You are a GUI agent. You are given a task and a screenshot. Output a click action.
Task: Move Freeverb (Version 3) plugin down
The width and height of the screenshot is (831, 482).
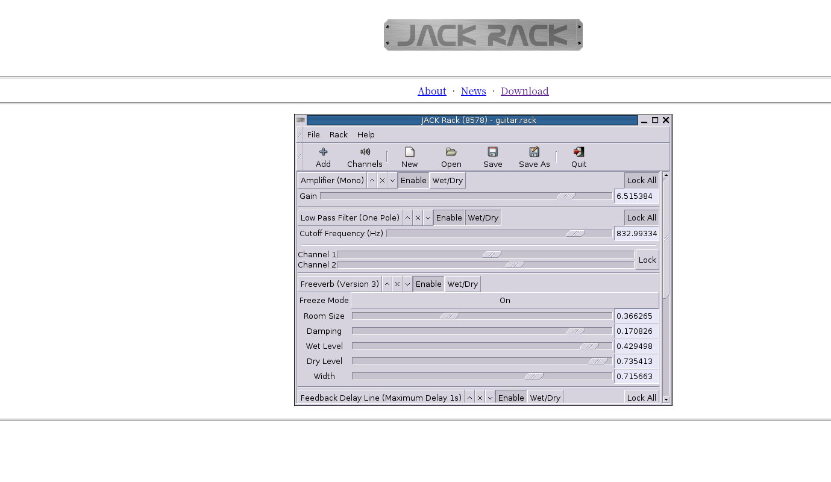pyautogui.click(x=407, y=284)
